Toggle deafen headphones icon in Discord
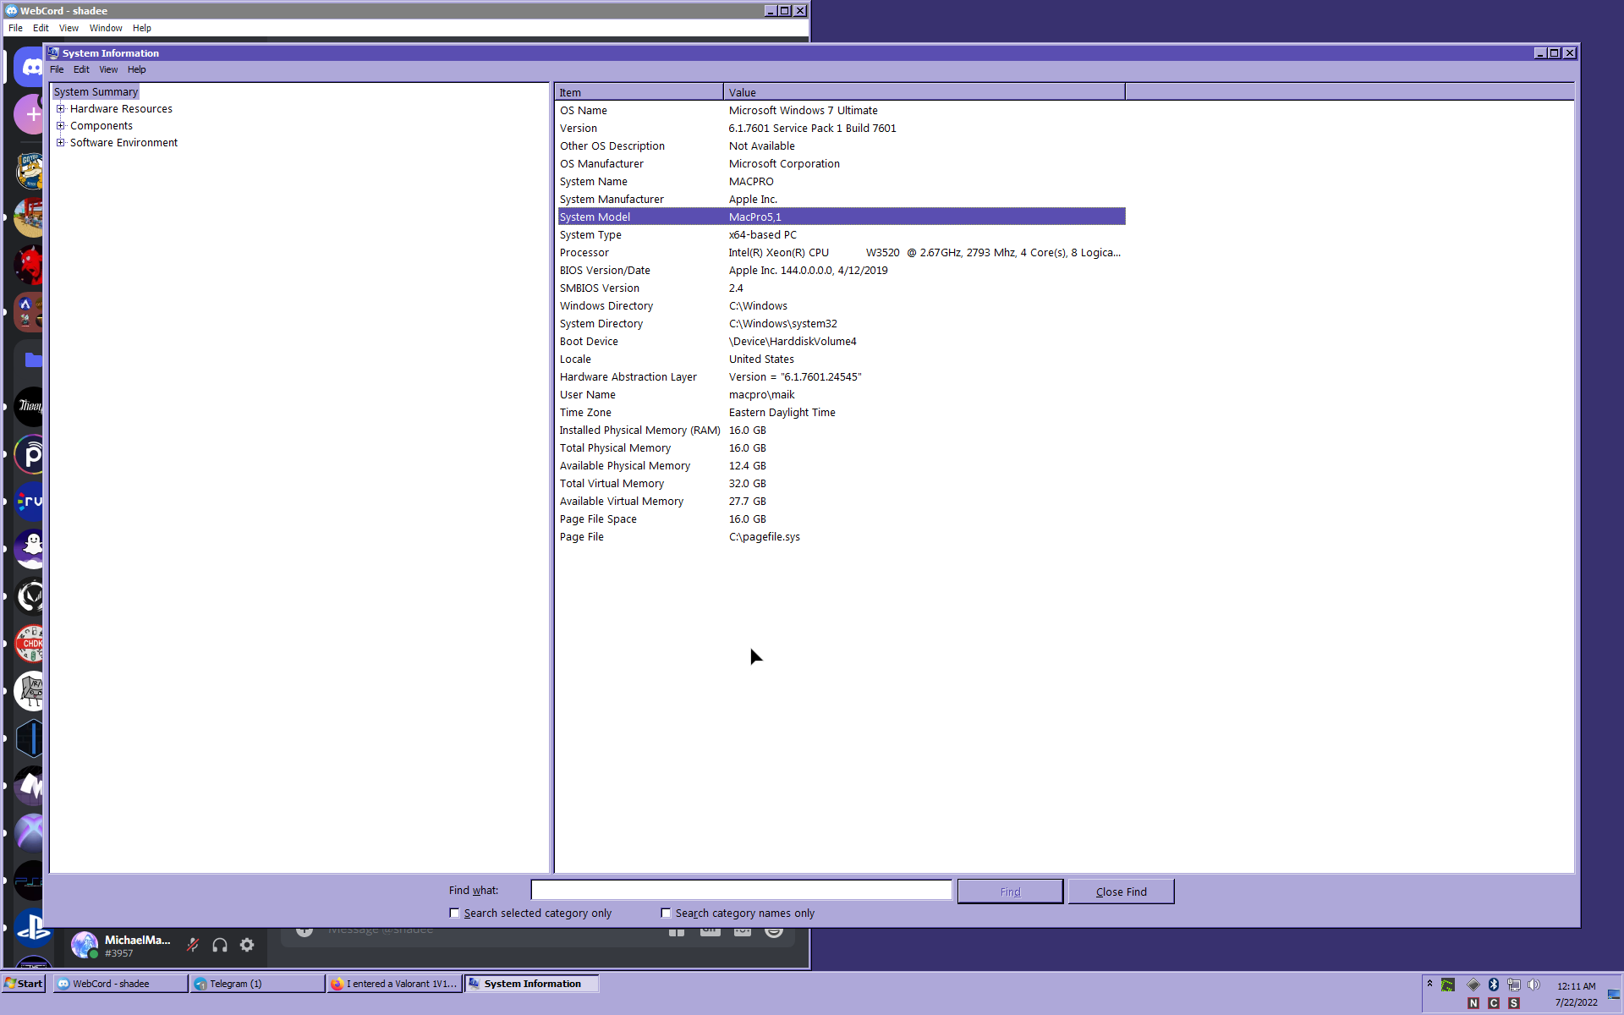The image size is (1624, 1015). (220, 945)
